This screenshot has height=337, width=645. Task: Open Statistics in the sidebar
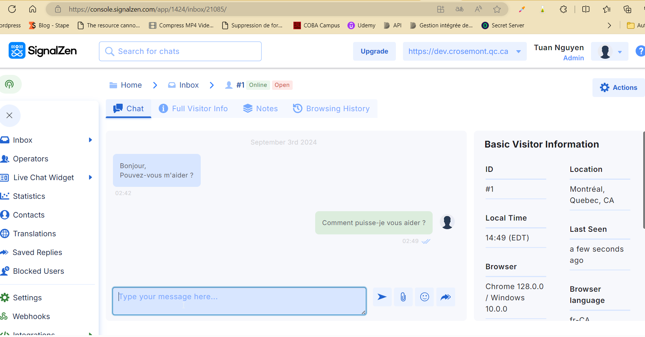tap(29, 196)
